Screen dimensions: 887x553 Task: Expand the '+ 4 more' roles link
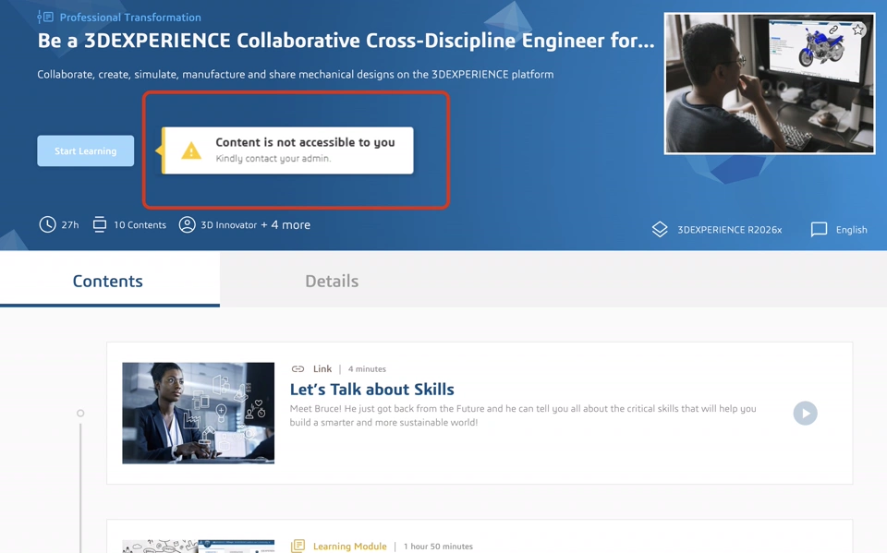[286, 225]
